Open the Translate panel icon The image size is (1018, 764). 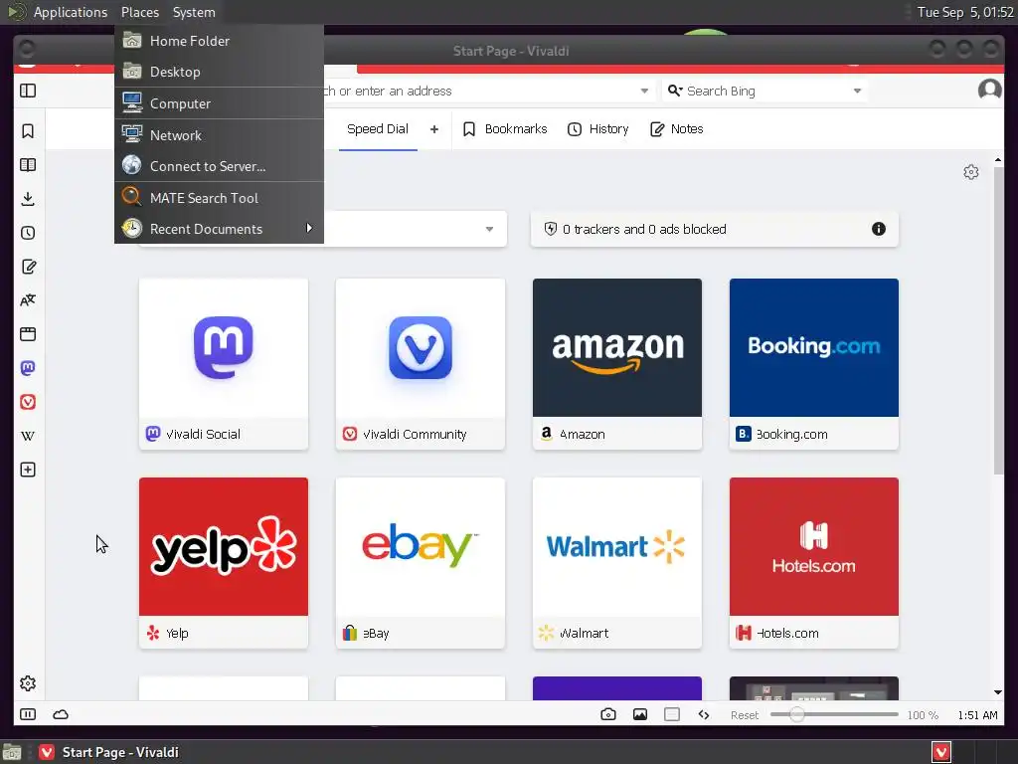(28, 300)
